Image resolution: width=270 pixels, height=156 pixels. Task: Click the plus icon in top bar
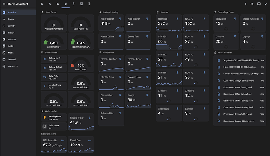[245, 4]
